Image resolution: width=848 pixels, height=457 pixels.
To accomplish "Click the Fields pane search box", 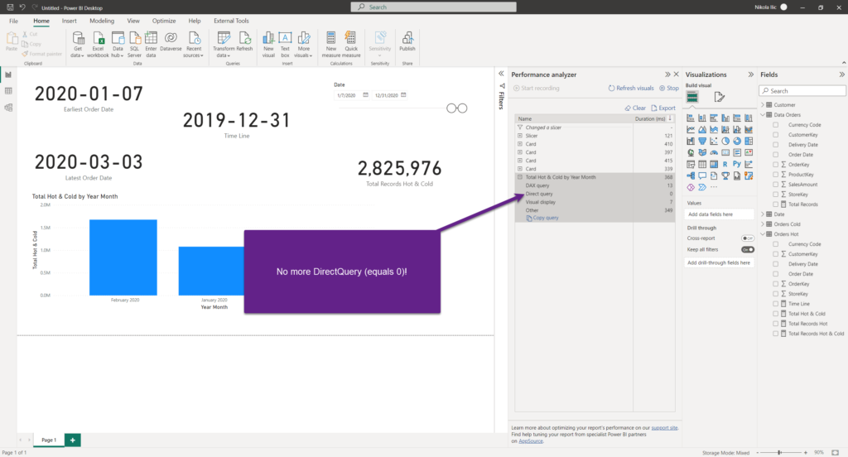I will tap(802, 91).
